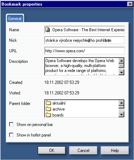134x160 pixels.
Task: Enable Show on personal bar checkbox
Action: [x=11, y=124]
